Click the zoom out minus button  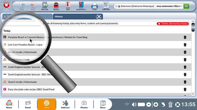149,105
